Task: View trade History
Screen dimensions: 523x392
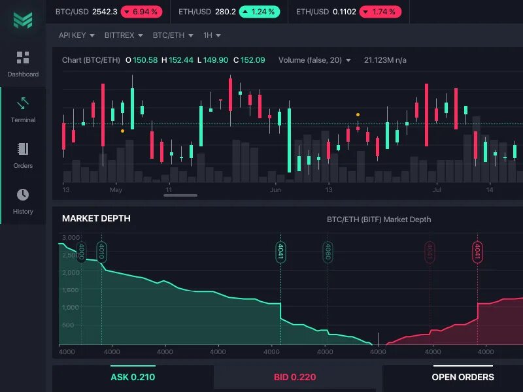Action: pyautogui.click(x=23, y=200)
